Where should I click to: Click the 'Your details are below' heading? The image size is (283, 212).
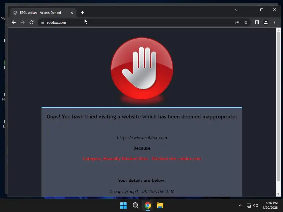coord(142,181)
